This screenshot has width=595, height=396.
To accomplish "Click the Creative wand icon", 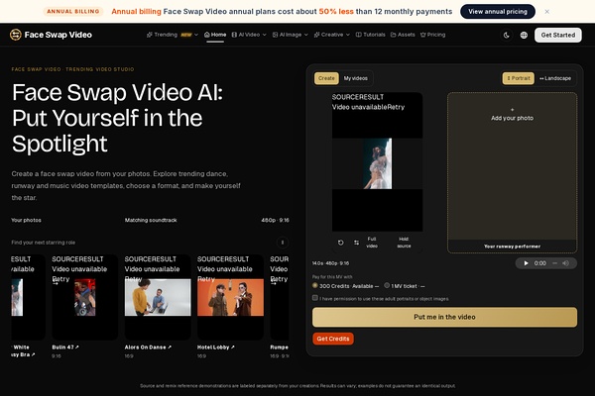I will pyautogui.click(x=316, y=35).
